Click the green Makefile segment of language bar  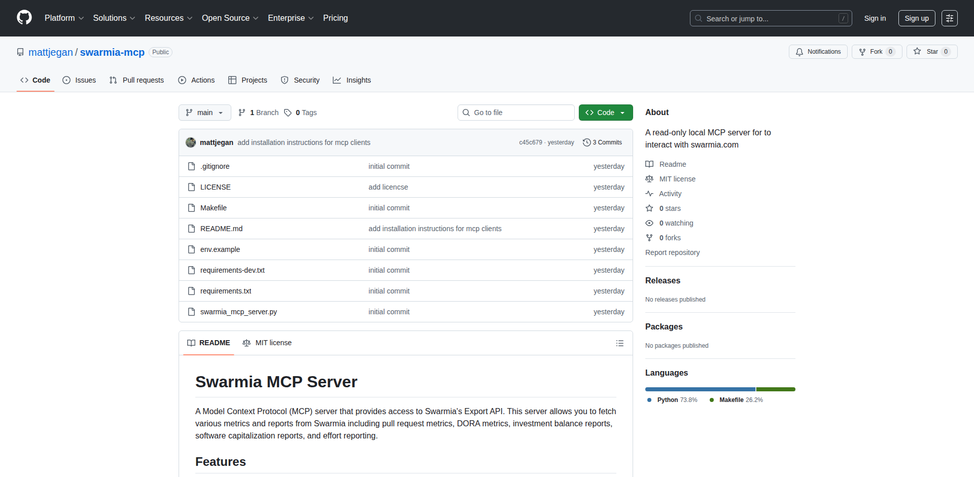[776, 389]
